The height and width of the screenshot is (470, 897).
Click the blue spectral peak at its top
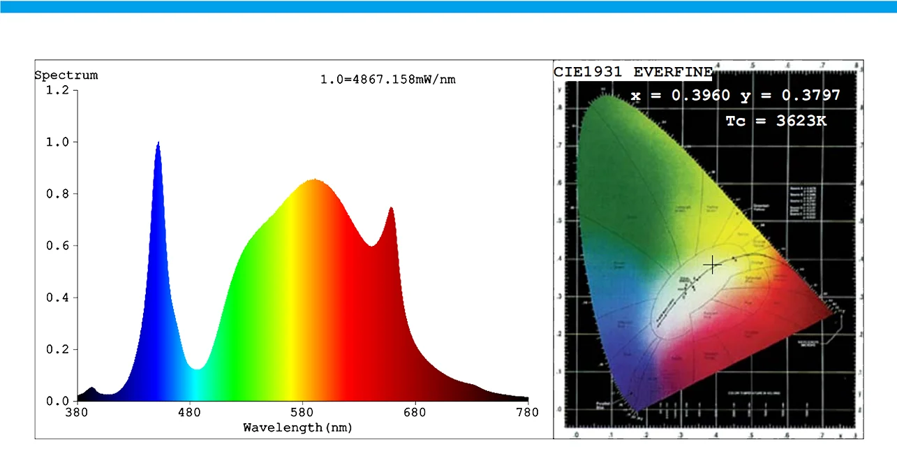[x=158, y=144]
